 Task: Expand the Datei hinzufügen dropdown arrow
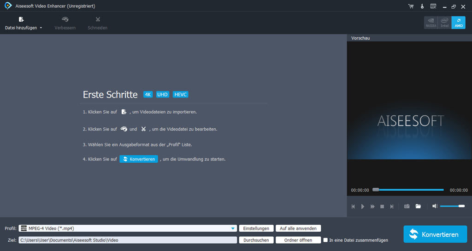click(41, 28)
